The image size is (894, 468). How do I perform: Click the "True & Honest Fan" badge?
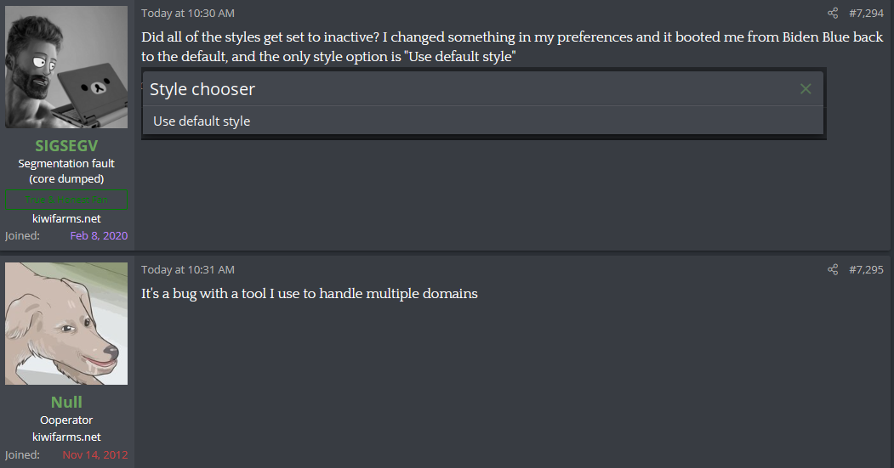pyautogui.click(x=66, y=200)
